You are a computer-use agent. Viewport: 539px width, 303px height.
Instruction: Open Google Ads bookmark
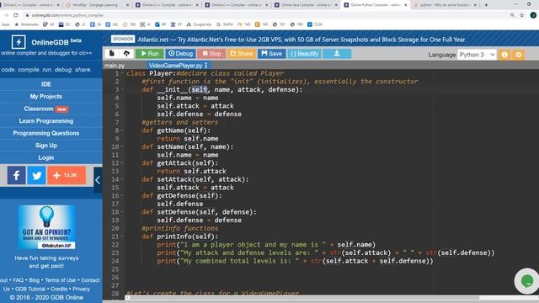199,24
